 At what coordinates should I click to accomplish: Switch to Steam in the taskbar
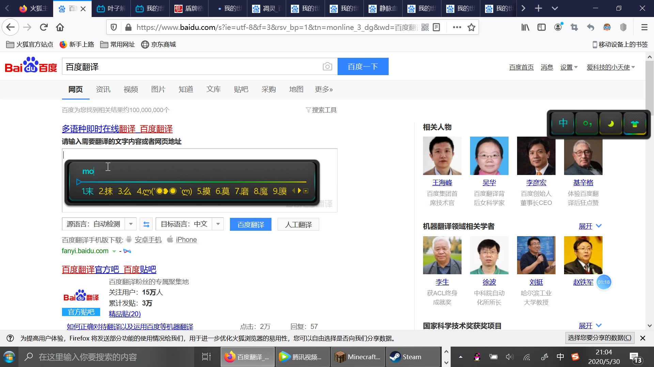coord(413,357)
